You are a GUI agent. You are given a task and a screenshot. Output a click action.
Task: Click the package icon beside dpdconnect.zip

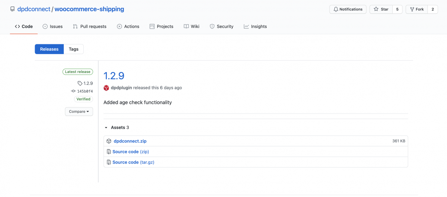(x=109, y=141)
